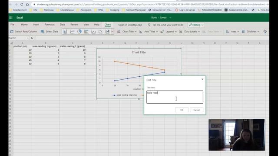Open the Gridlines dropdown
The height and width of the screenshot is (156, 278).
(251, 32)
